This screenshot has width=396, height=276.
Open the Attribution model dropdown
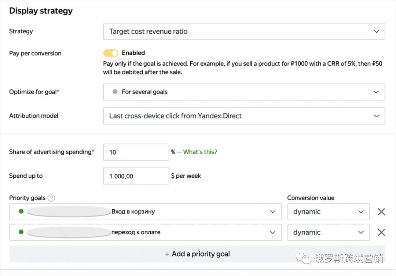tap(244, 116)
